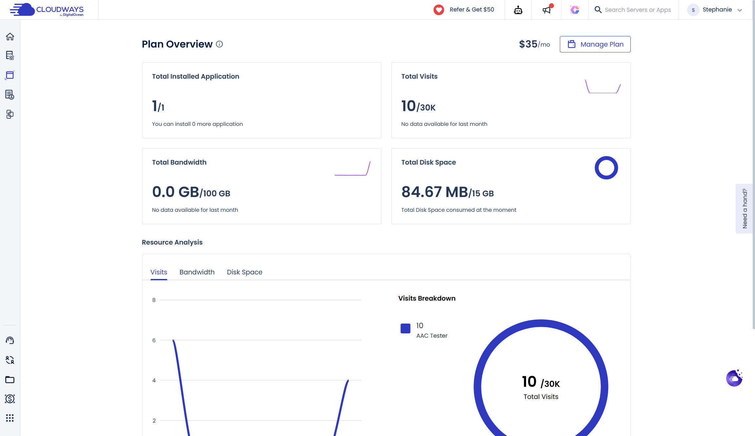Switch to the Bandwidth tab
The image size is (755, 436).
click(x=197, y=272)
